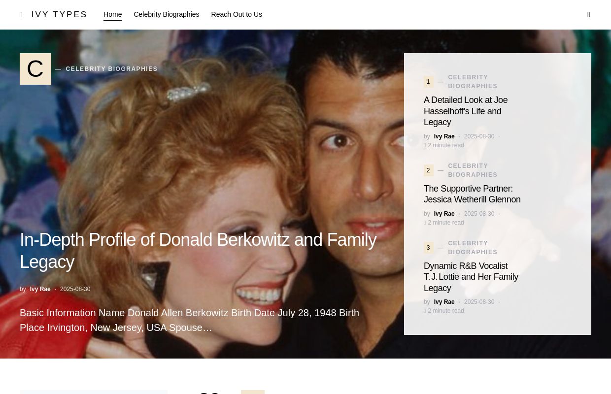Open Celebrity Biographies category for post 3
The width and height of the screenshot is (611, 394).
473,248
